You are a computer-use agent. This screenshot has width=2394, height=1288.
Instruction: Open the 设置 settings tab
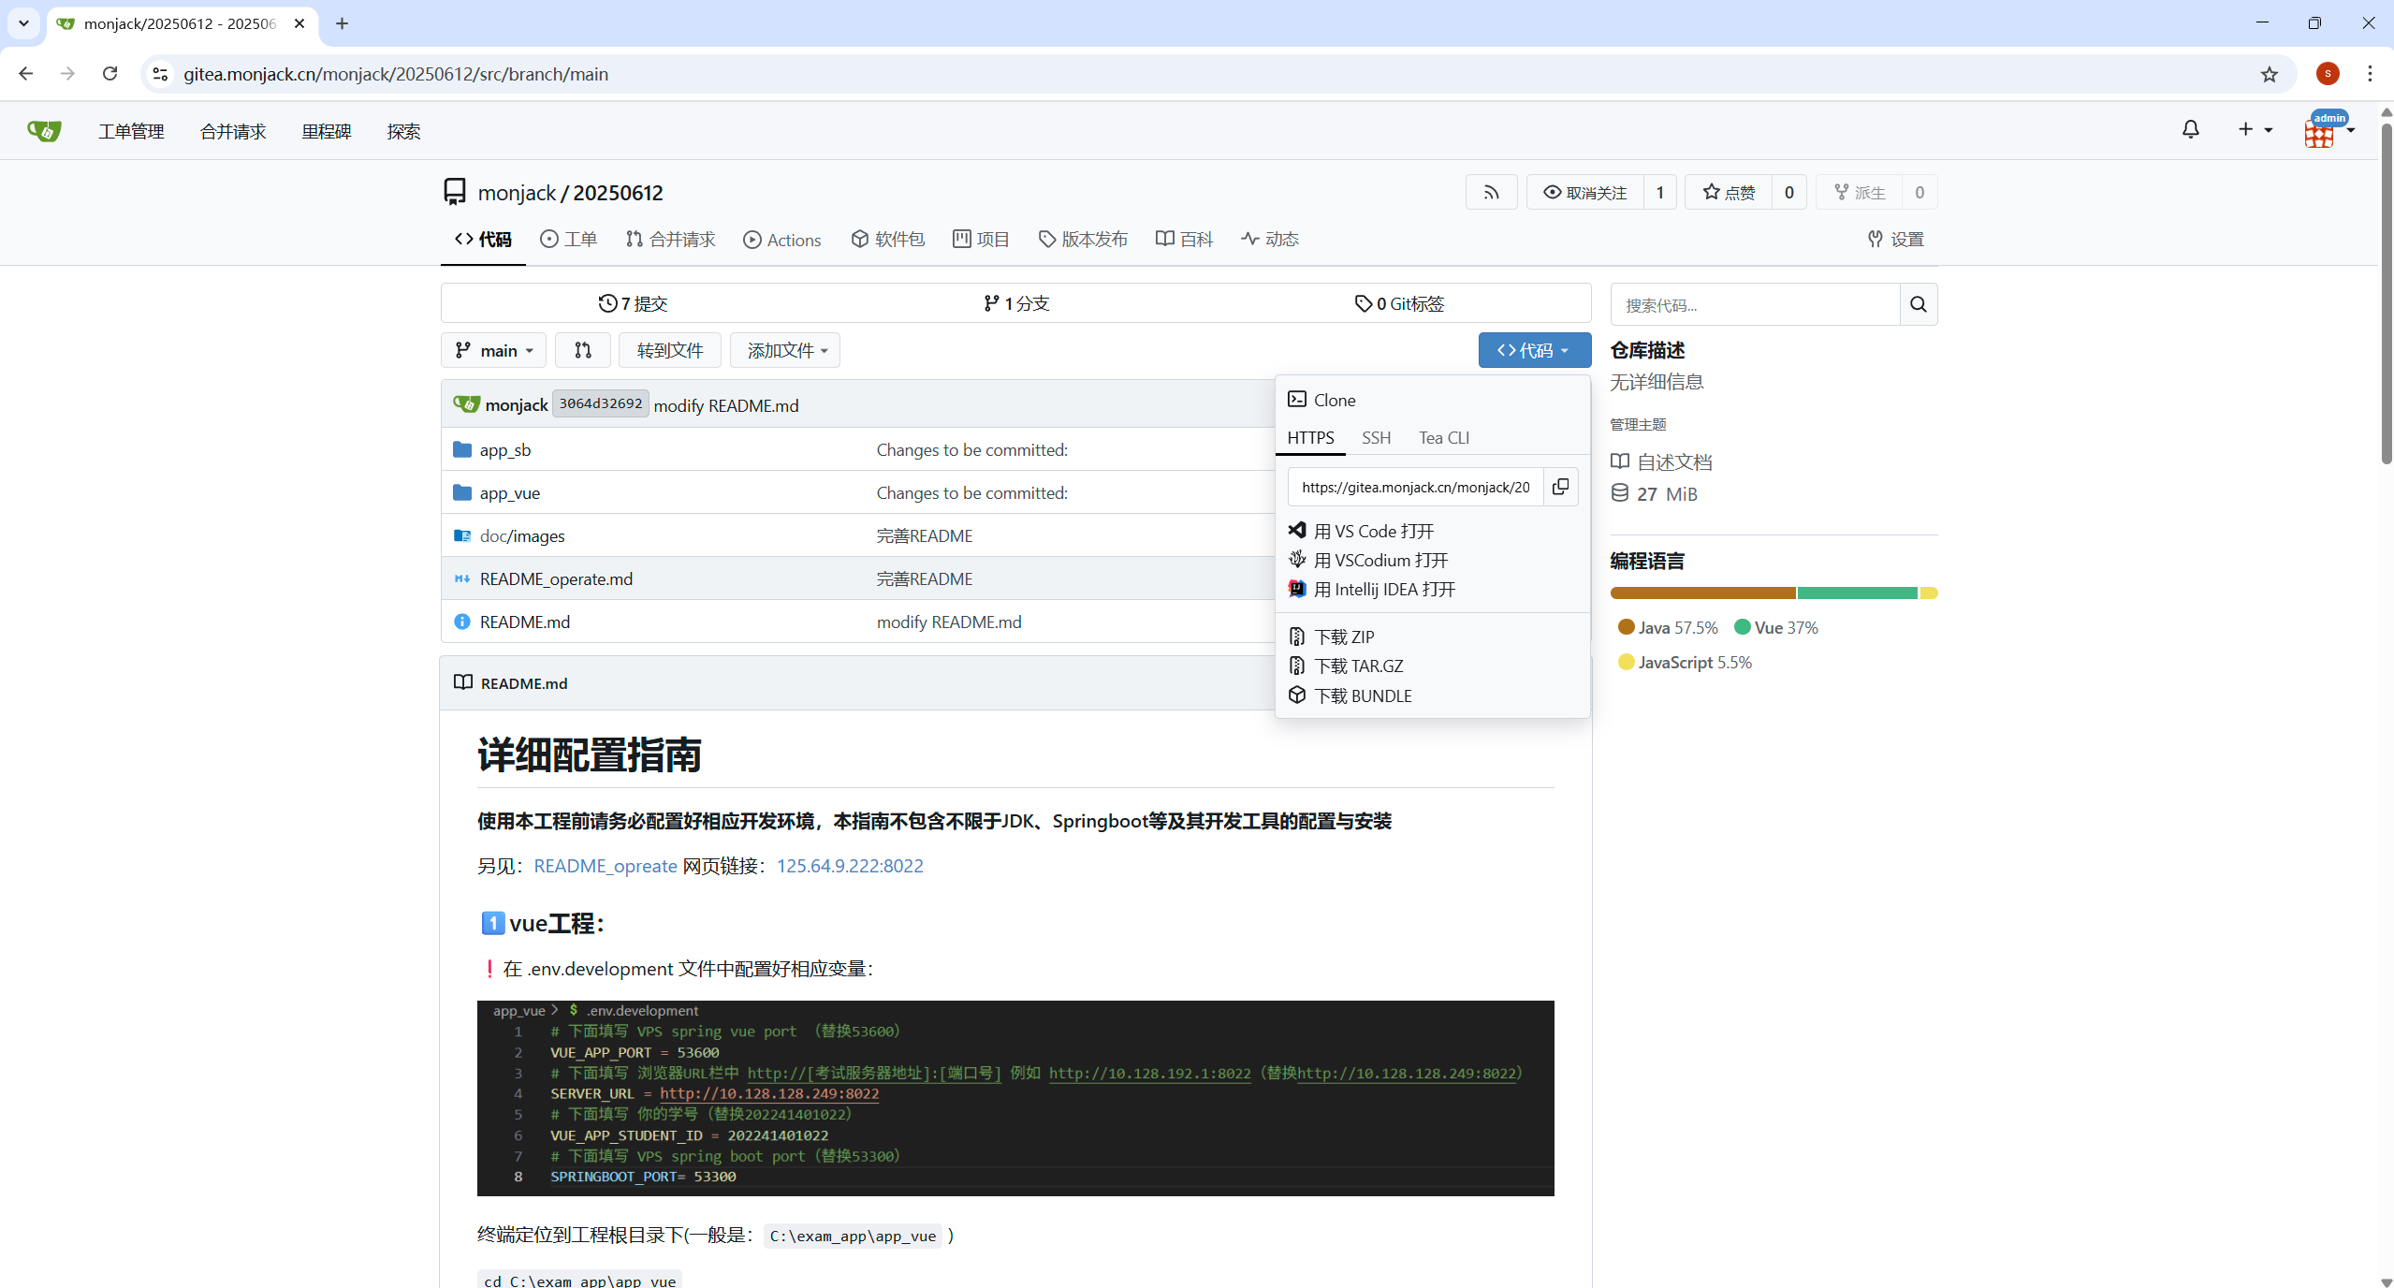1895,240
